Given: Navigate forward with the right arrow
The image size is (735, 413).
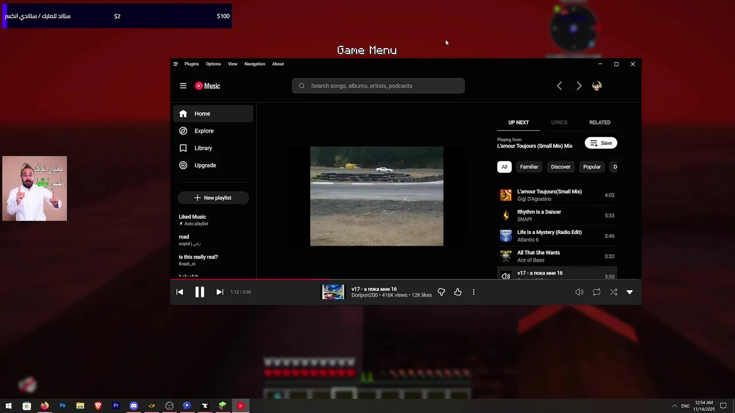Looking at the screenshot, I should 579,86.
